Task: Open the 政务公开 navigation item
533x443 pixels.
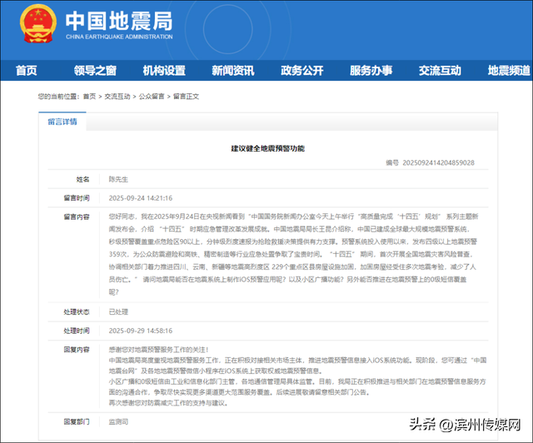Action: [x=302, y=71]
